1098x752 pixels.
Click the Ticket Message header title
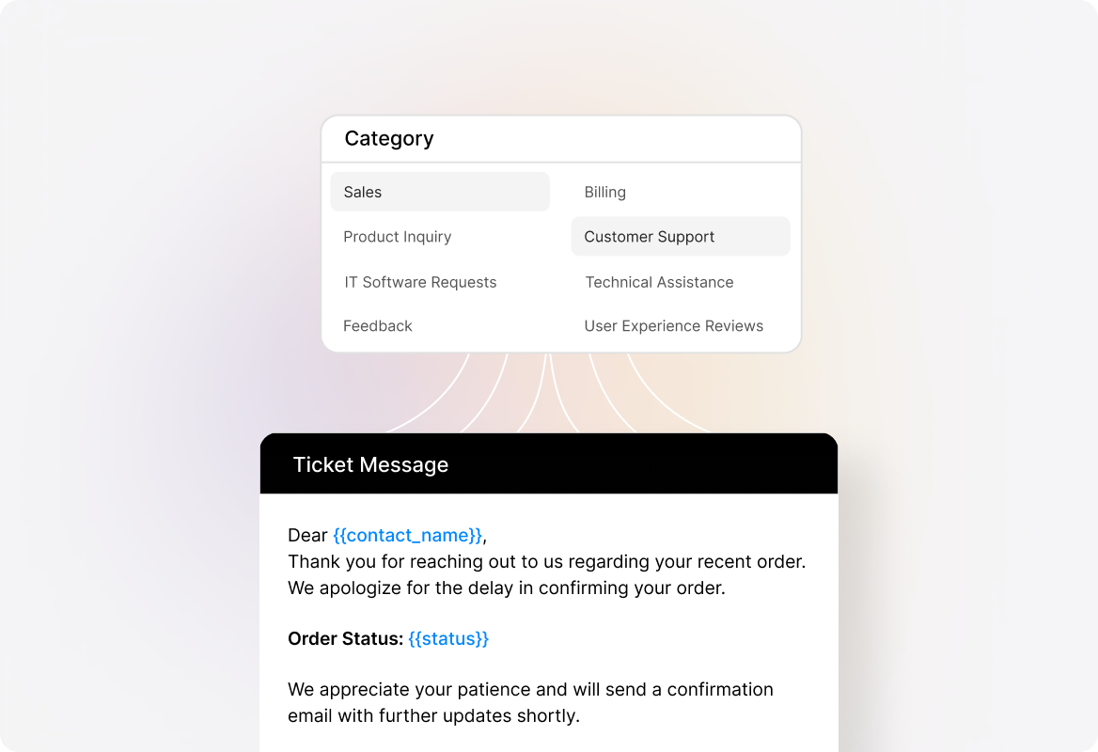pos(370,464)
